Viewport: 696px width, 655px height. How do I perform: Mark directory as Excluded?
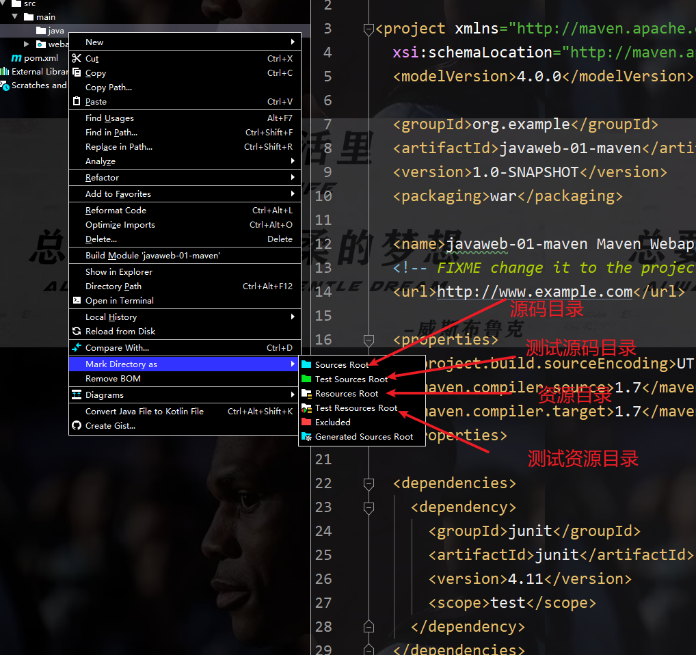tap(362, 422)
